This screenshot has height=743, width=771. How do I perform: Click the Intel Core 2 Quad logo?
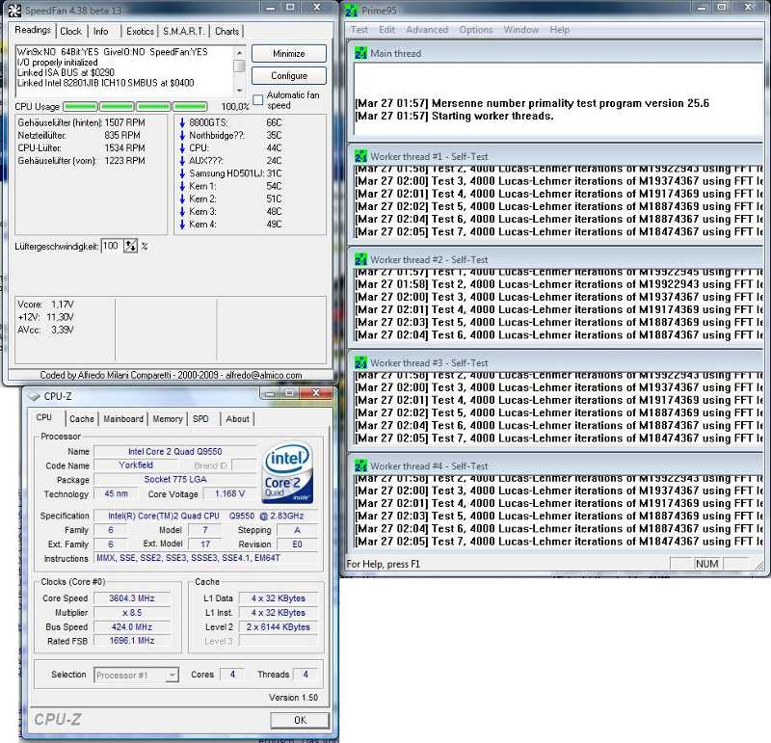click(x=287, y=472)
